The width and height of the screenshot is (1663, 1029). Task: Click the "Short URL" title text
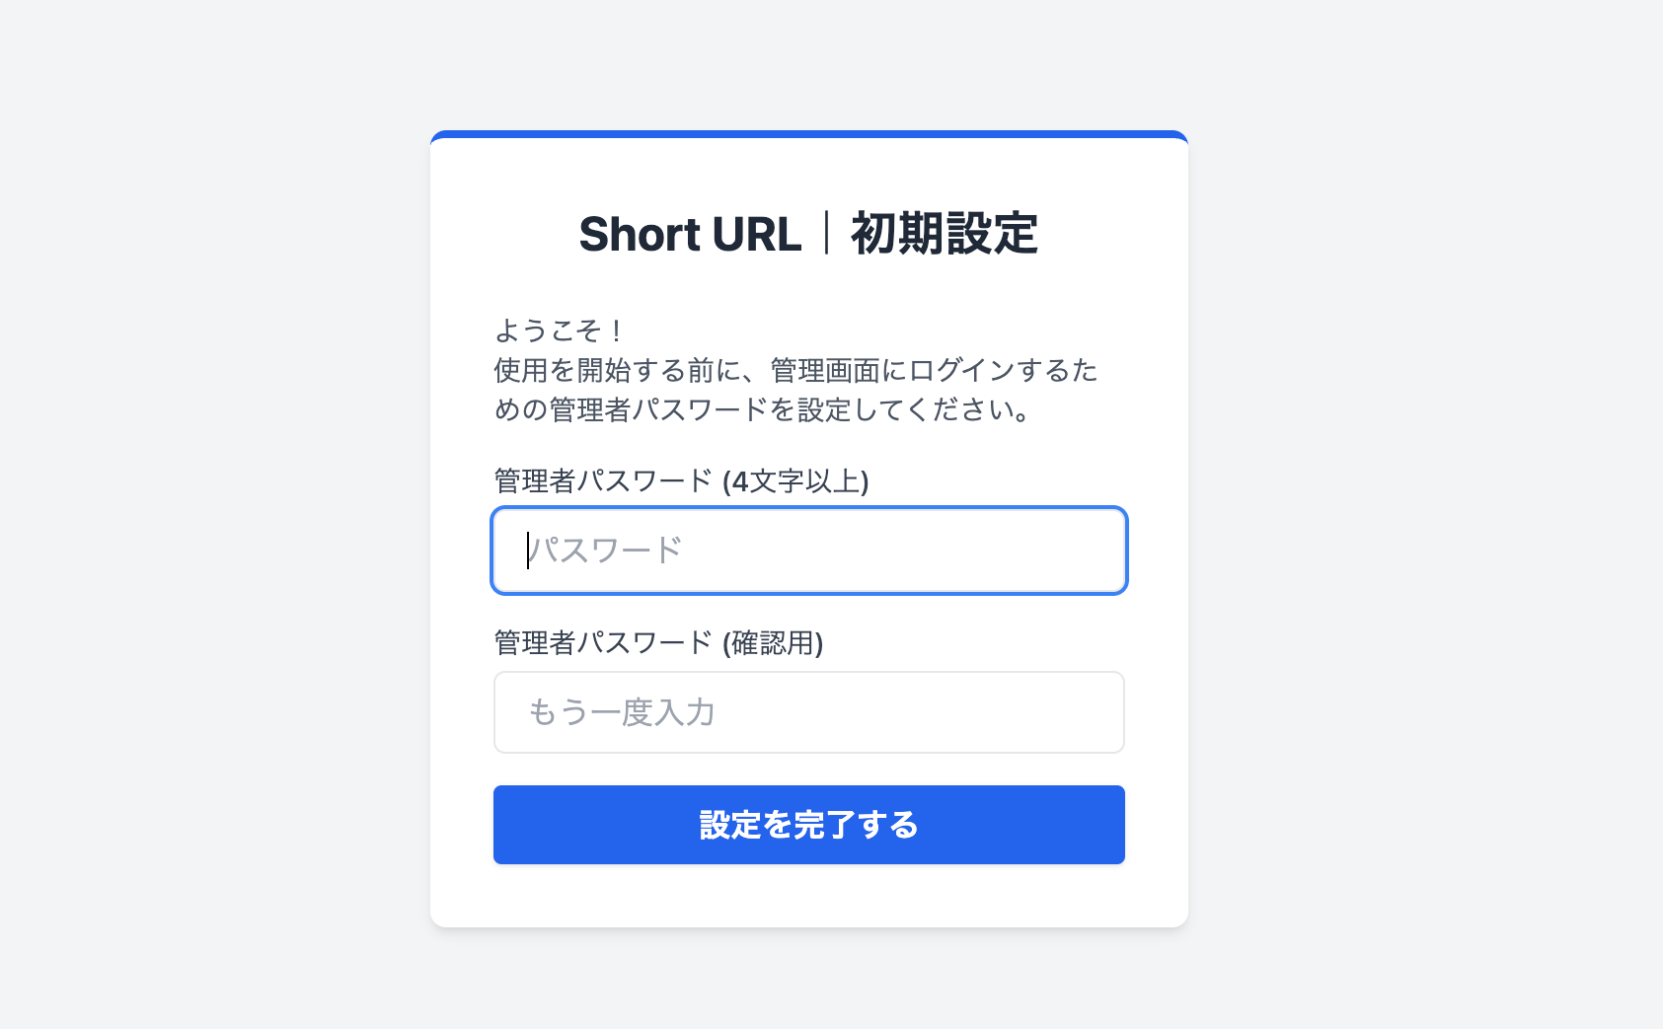[x=690, y=235]
